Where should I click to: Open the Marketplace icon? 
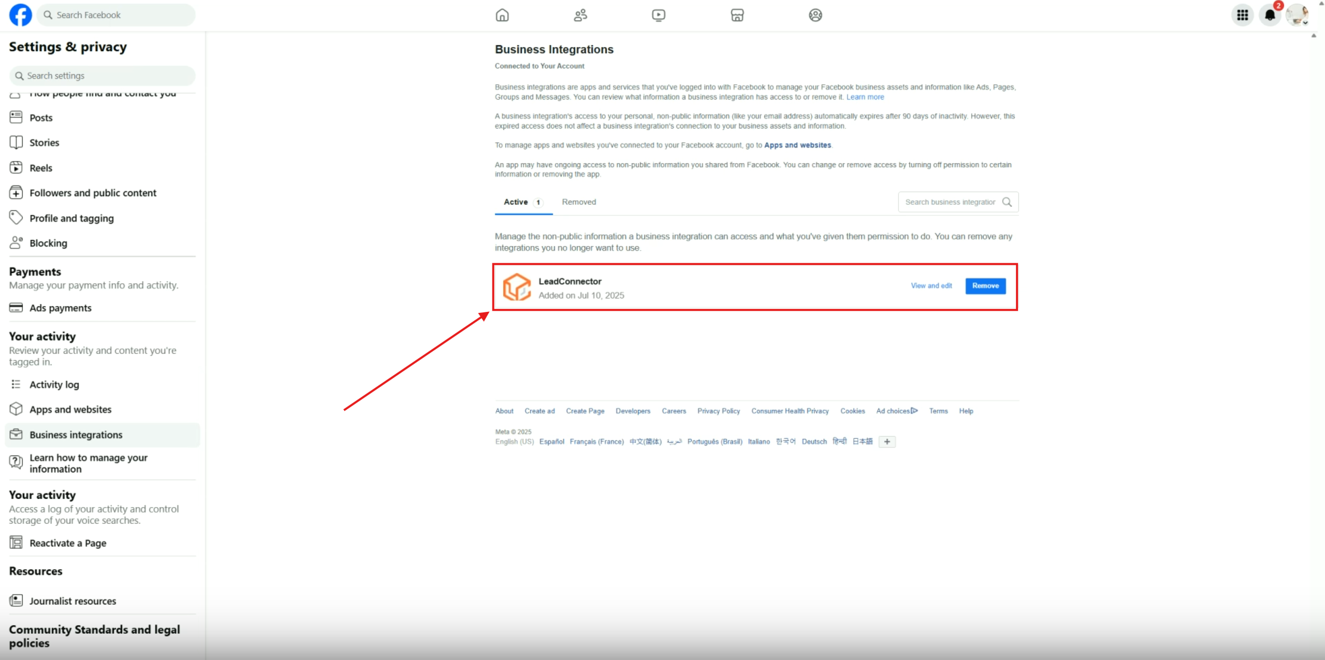[x=737, y=15]
